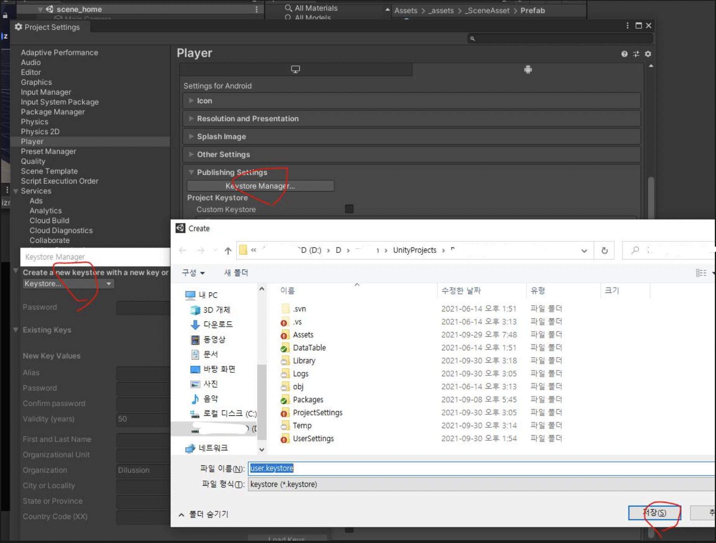Go back in Create dialog
716x543 pixels.
click(x=182, y=251)
